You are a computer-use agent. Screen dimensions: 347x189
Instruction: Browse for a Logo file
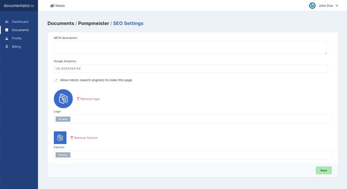point(63,119)
